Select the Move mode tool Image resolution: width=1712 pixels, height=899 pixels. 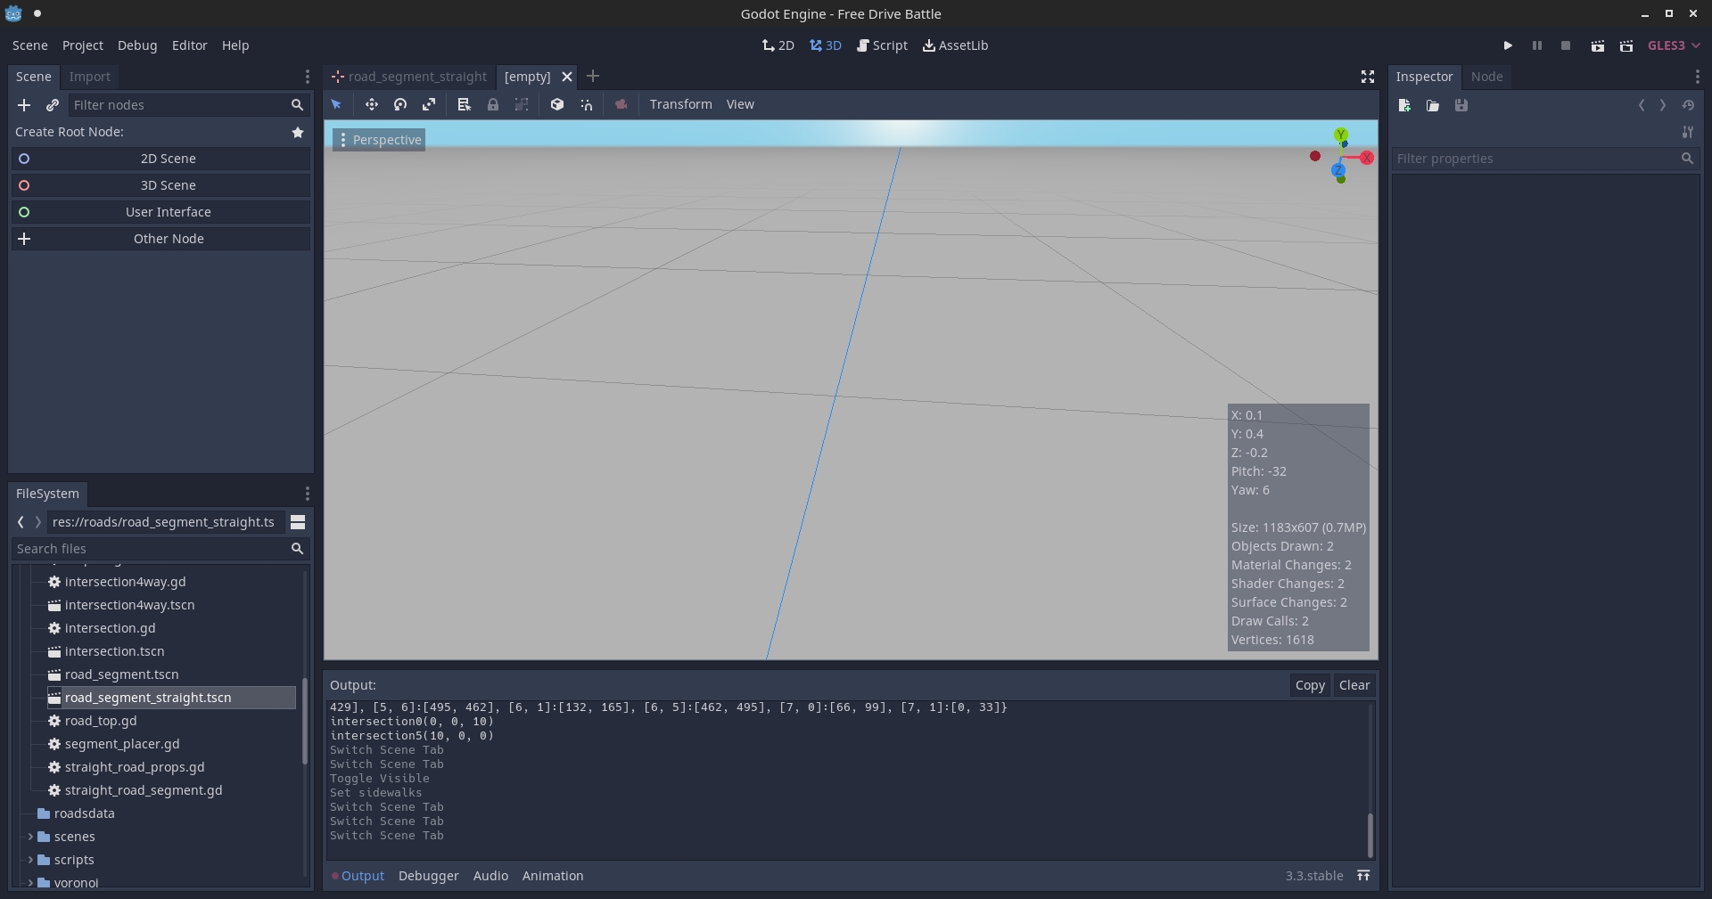point(372,104)
